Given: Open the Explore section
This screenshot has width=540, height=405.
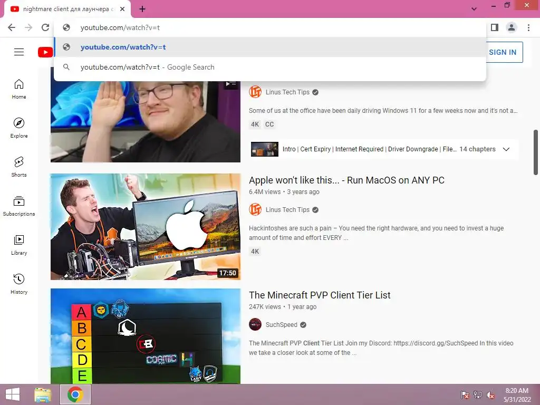Looking at the screenshot, I should click(x=19, y=128).
